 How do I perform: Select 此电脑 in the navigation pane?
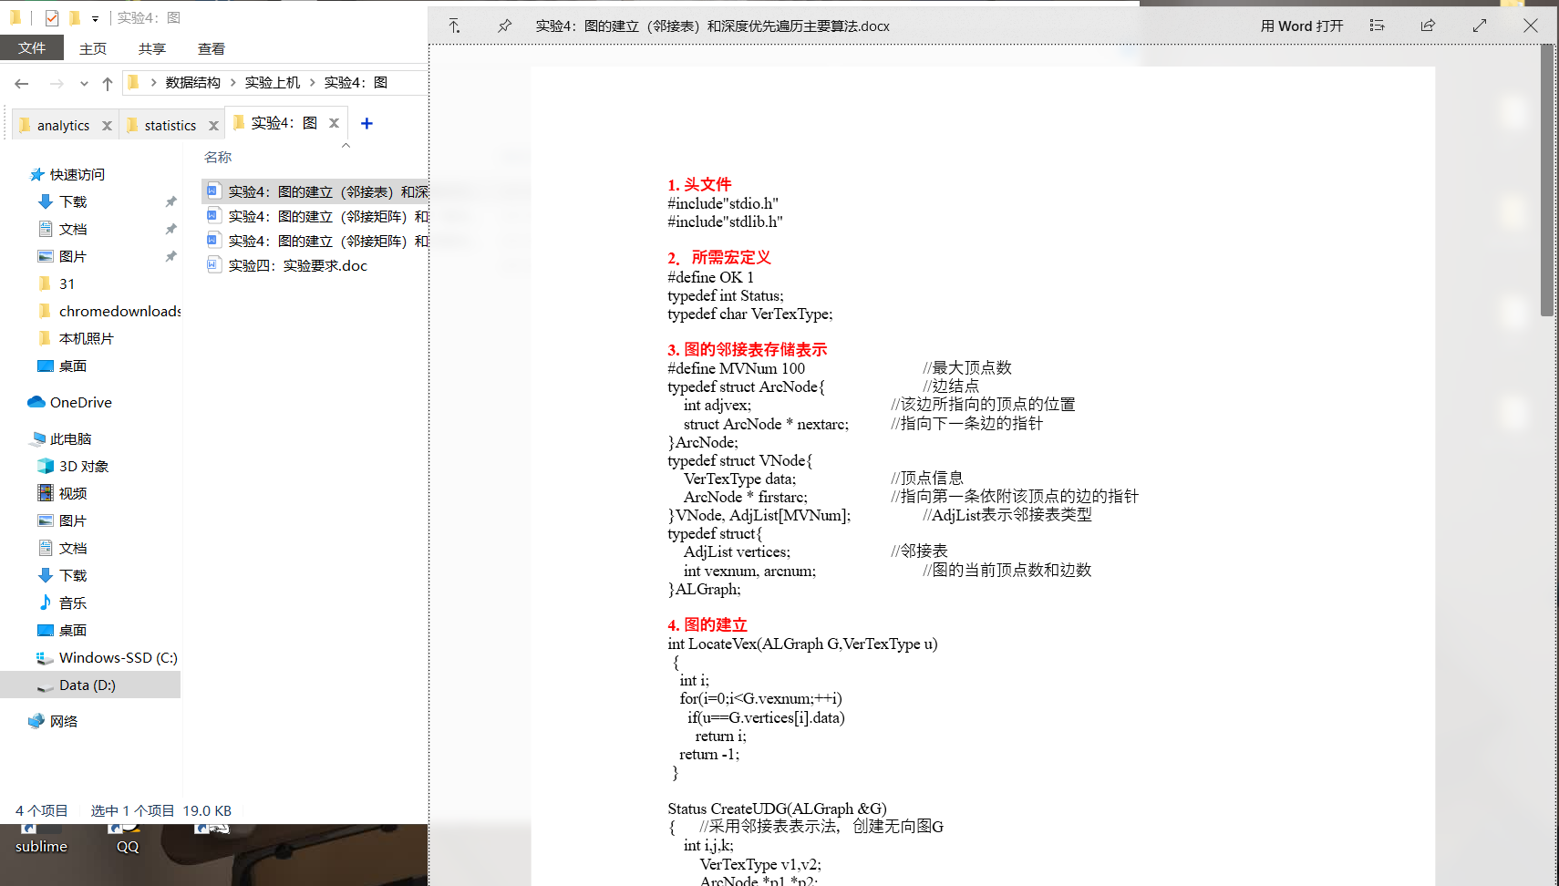(70, 438)
